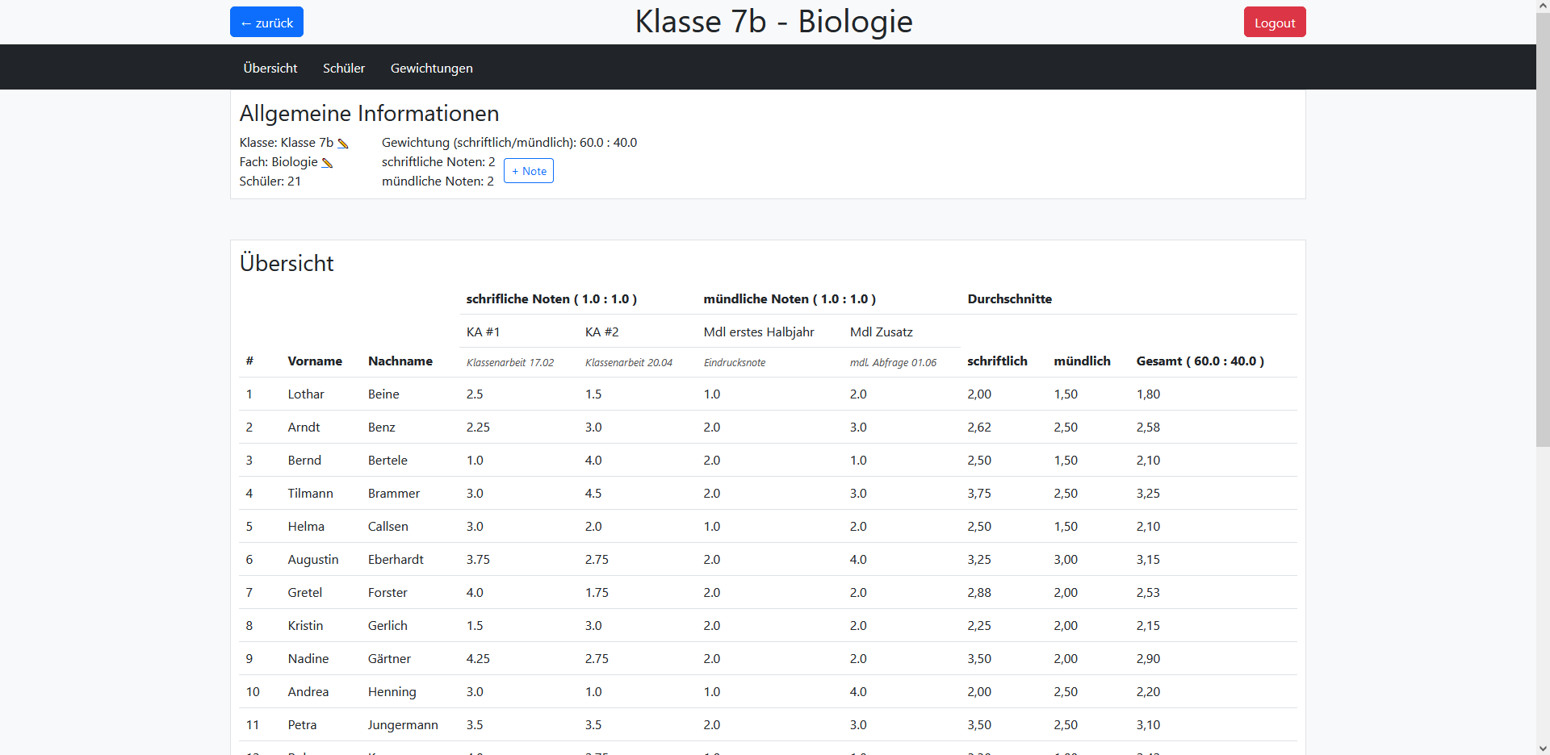This screenshot has width=1550, height=755.
Task: Open the Gewichtungen tab
Action: (431, 68)
